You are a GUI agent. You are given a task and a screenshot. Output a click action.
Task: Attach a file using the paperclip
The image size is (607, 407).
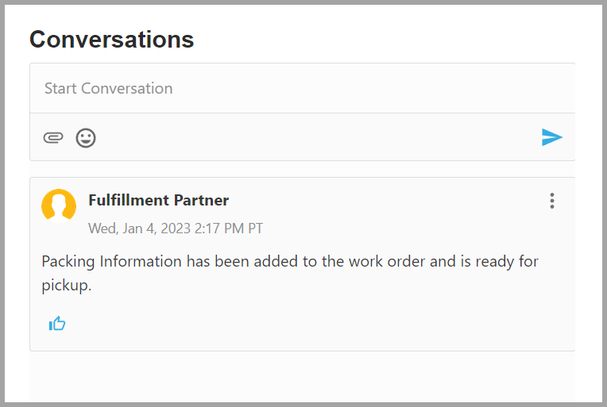pos(53,137)
